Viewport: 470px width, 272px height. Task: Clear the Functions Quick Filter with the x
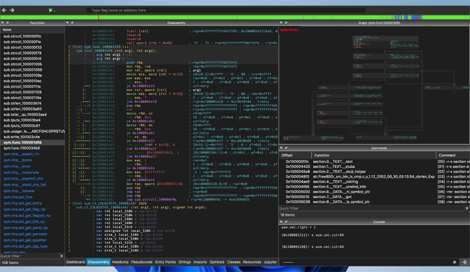(61, 256)
